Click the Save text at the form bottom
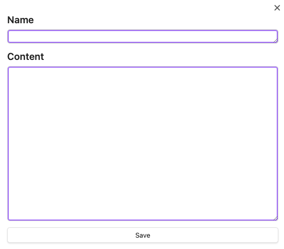Image resolution: width=284 pixels, height=249 pixels. (x=143, y=235)
